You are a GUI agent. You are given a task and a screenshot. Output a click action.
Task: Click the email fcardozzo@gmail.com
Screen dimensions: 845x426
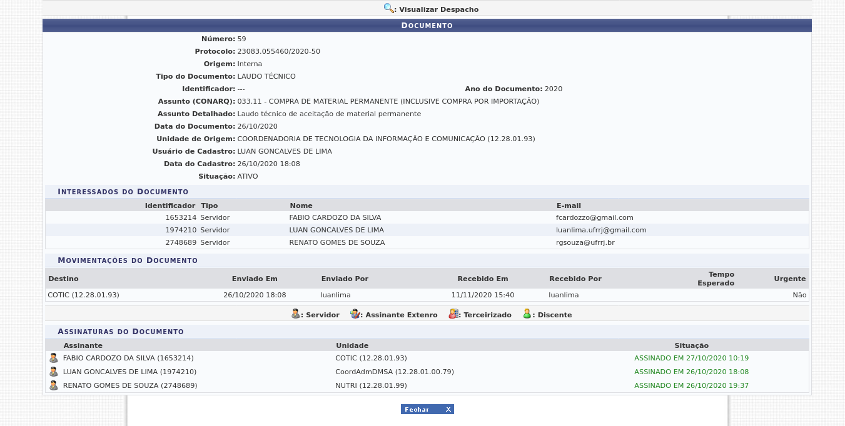594,218
